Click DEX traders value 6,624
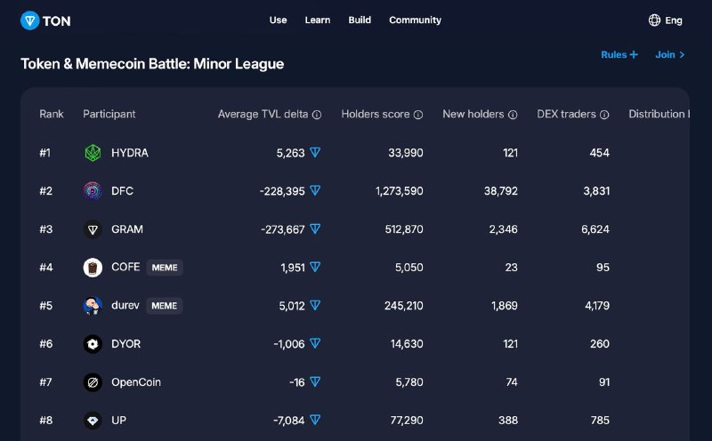712x441 pixels. (595, 229)
